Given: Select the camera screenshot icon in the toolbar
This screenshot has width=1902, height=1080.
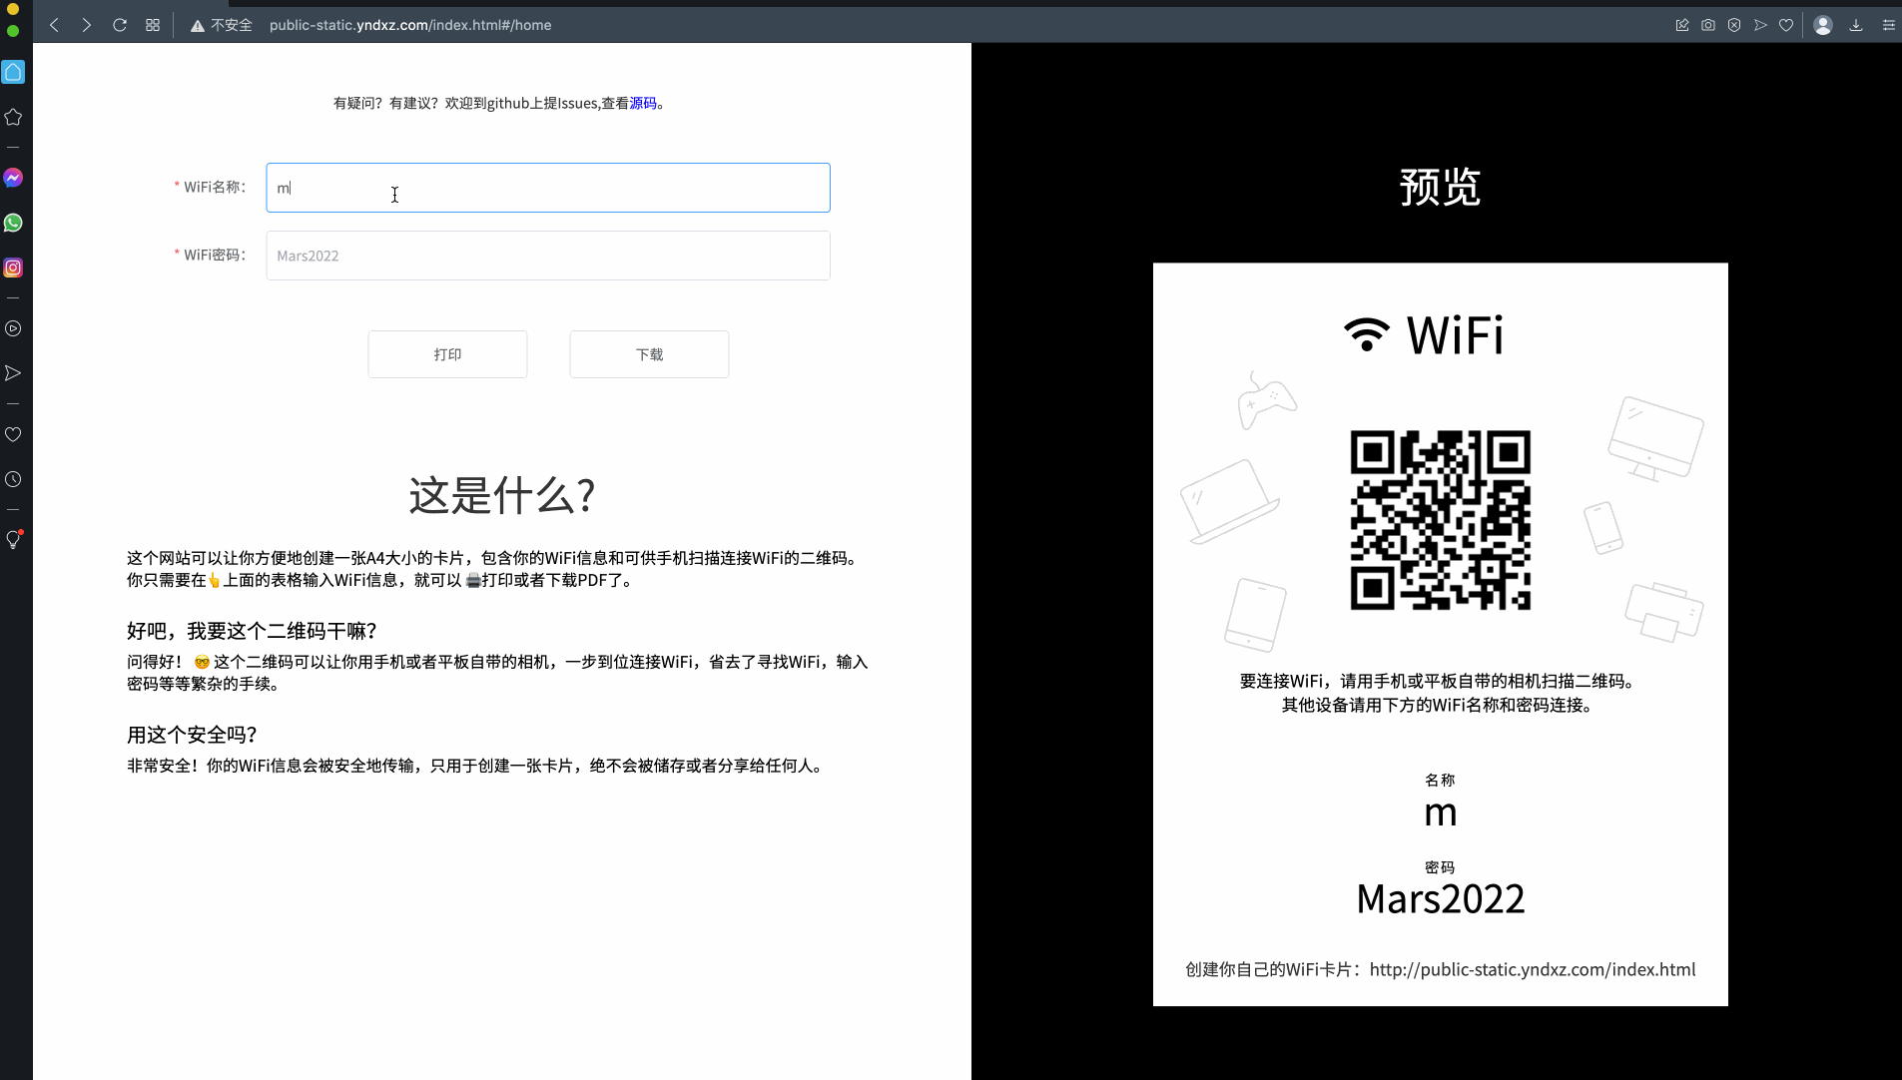Looking at the screenshot, I should tap(1708, 25).
